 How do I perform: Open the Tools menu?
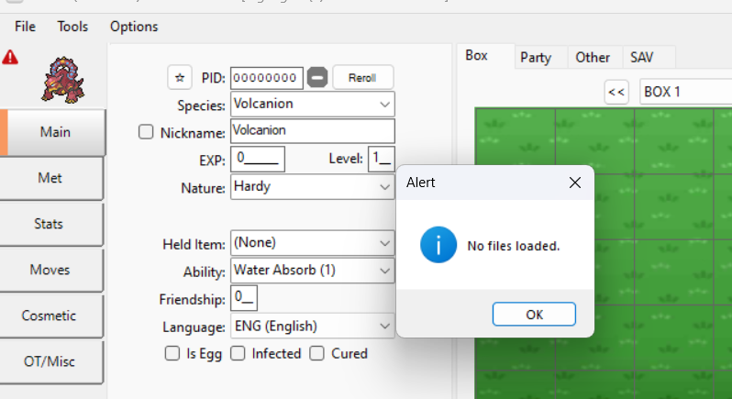tap(72, 27)
